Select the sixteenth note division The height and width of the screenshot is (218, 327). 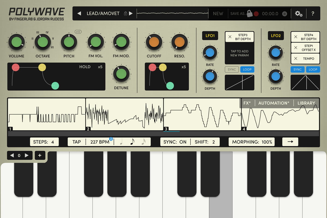coord(143,142)
